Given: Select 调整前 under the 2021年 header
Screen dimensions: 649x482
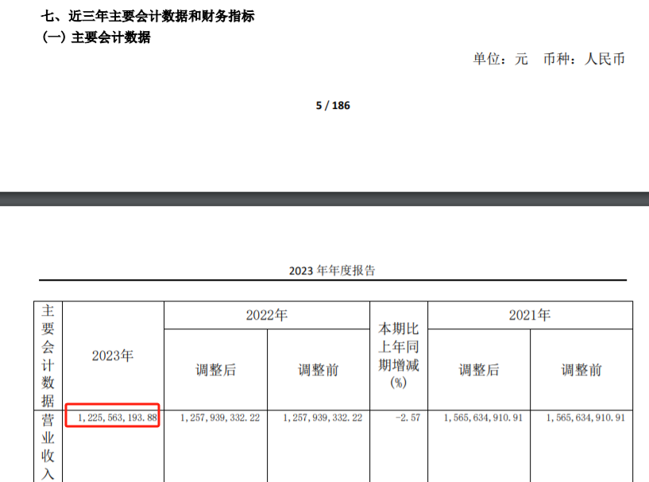Looking at the screenshot, I should pyautogui.click(x=581, y=370).
